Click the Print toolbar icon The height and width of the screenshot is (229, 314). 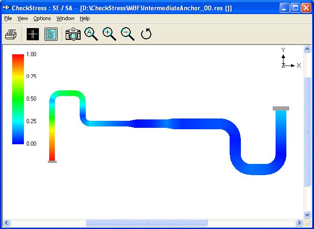coord(11,34)
